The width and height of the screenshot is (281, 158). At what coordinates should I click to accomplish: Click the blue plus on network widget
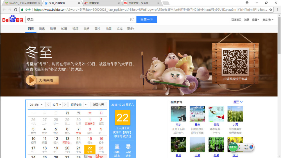pyautogui.click(x=251, y=147)
